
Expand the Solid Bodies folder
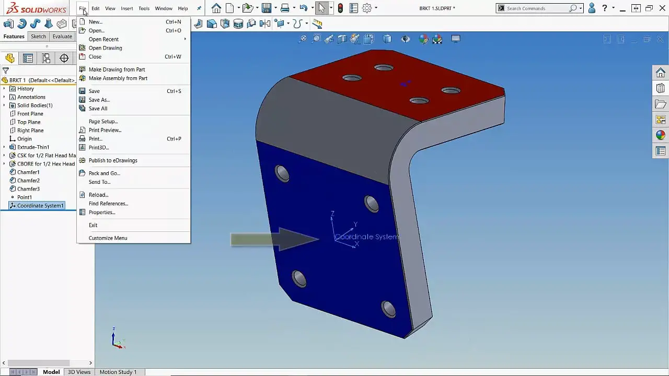[5, 105]
